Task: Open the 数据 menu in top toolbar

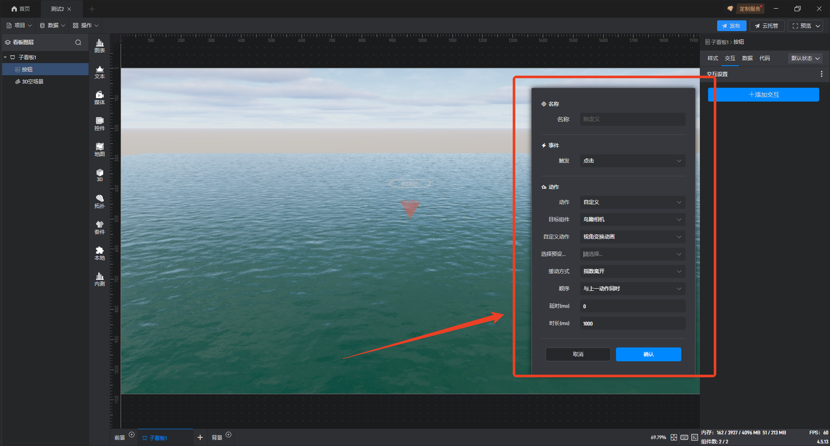Action: pos(52,25)
